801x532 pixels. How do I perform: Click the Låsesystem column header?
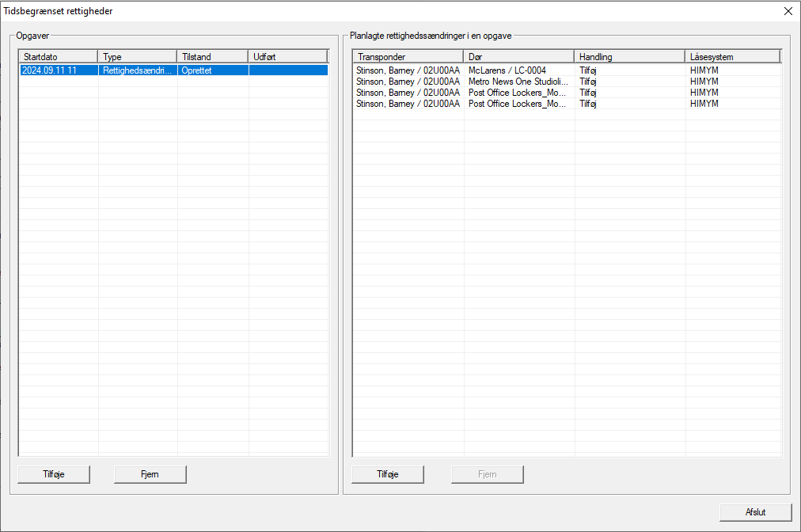pos(732,57)
